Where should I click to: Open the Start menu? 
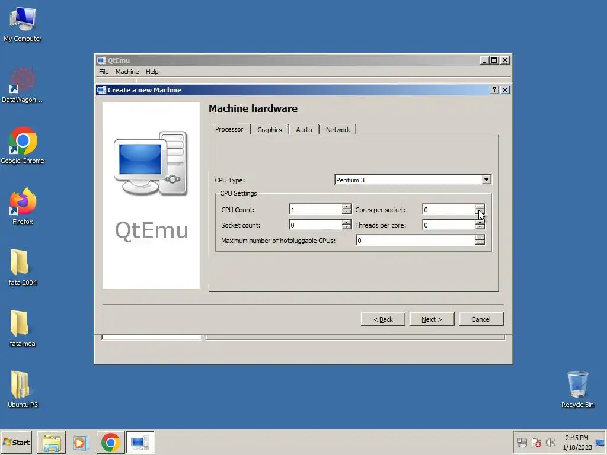coord(16,442)
